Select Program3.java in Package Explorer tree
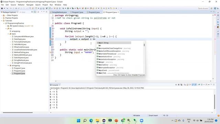This screenshot has width=220, height=124. click(x=20, y=73)
